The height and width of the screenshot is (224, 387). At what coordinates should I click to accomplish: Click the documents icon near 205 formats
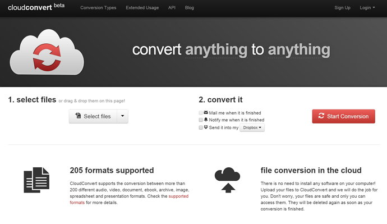pos(36,180)
